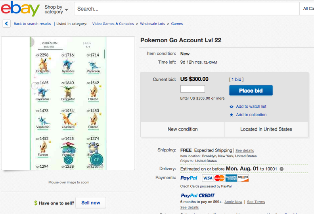Image resolution: width=314 pixels, height=214 pixels.
Task: Click the star icon for collection
Action: point(232,115)
